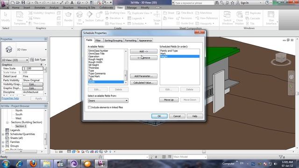Viewport: 299px width, 168px height.
Task: Click the Save icon in quick access
Action: pyautogui.click(x=23, y=3)
